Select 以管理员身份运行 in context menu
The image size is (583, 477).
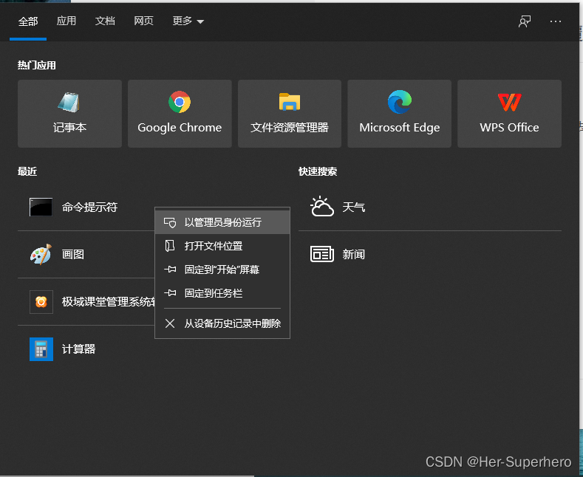[x=222, y=222]
